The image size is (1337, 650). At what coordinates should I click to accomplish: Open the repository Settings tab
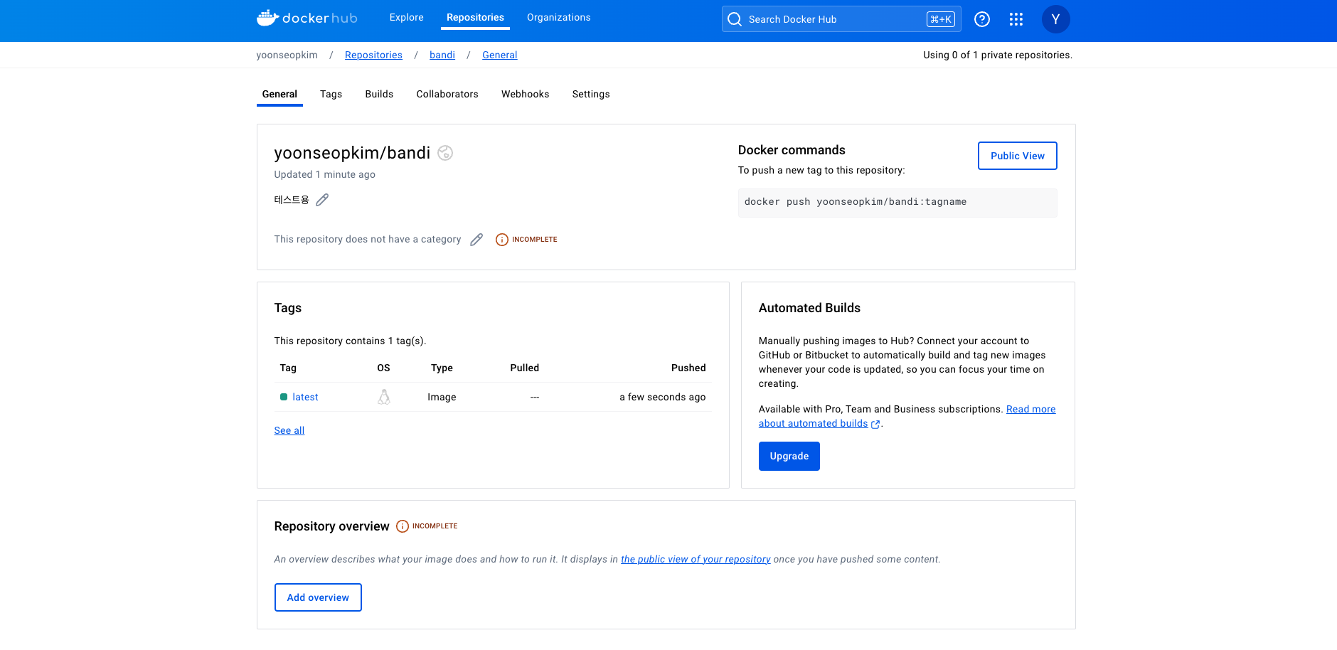pyautogui.click(x=591, y=94)
